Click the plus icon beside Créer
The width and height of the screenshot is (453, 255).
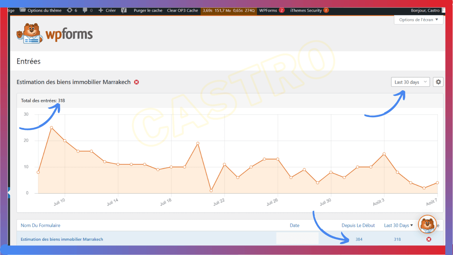click(x=101, y=10)
